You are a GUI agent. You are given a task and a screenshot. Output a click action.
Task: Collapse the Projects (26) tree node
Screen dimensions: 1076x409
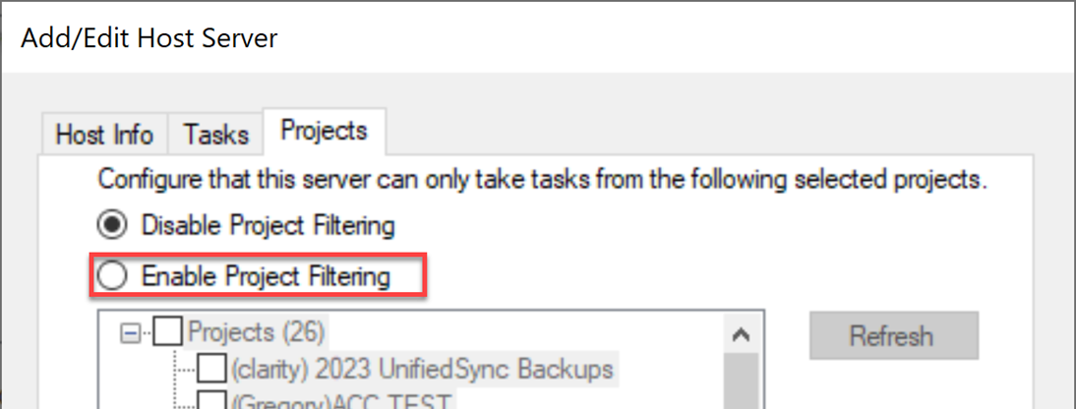[129, 334]
